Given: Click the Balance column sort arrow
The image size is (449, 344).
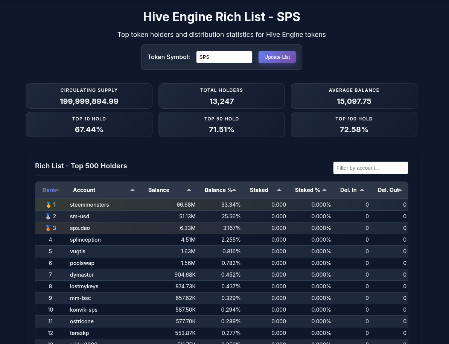Looking at the screenshot, I should [x=189, y=190].
